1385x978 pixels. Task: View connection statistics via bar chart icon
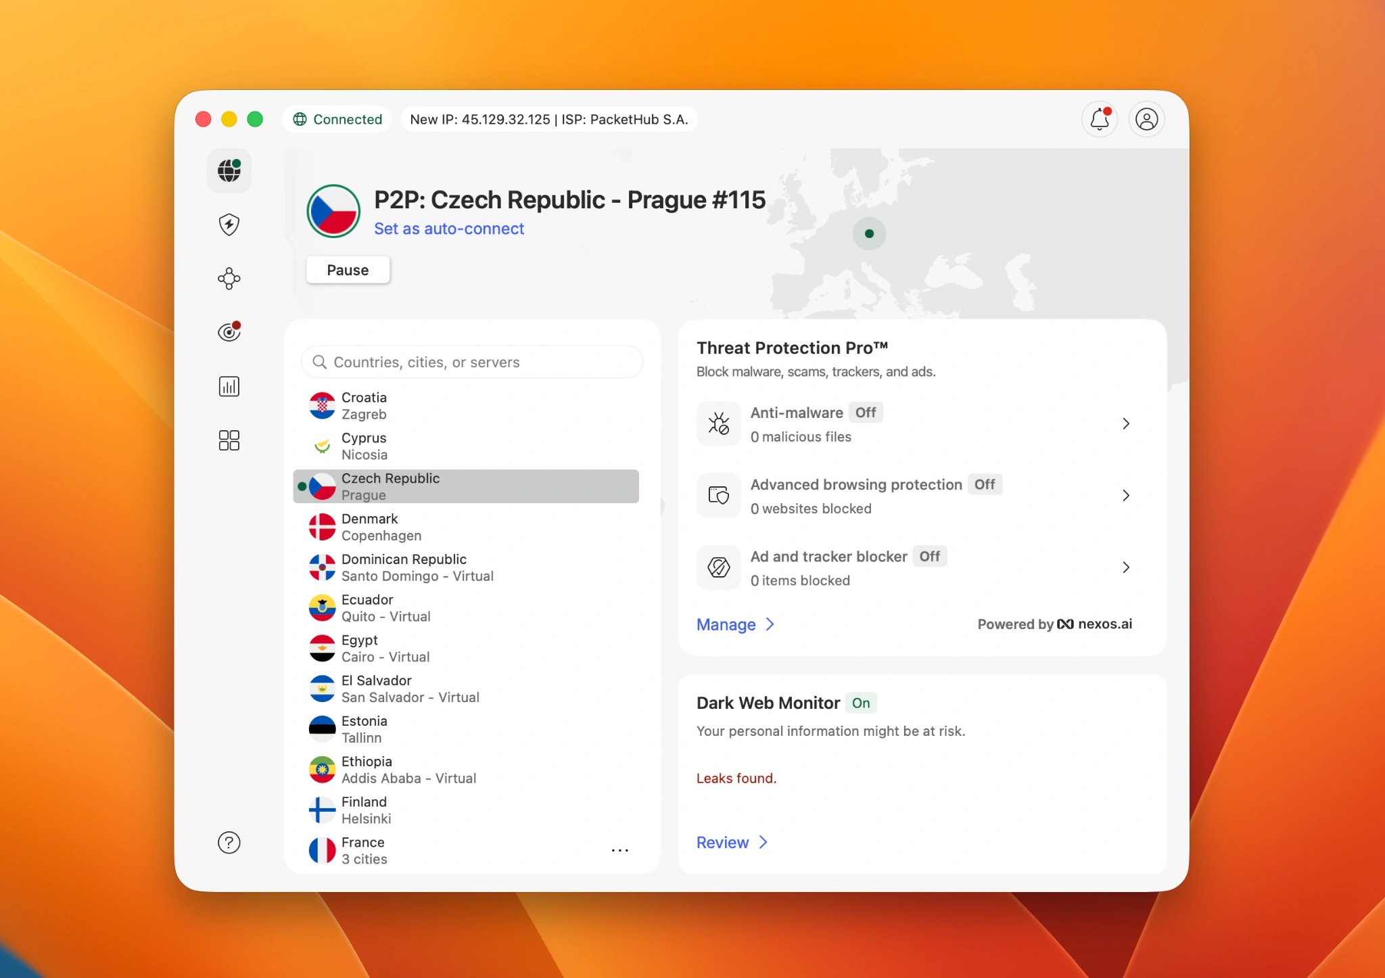[229, 386]
